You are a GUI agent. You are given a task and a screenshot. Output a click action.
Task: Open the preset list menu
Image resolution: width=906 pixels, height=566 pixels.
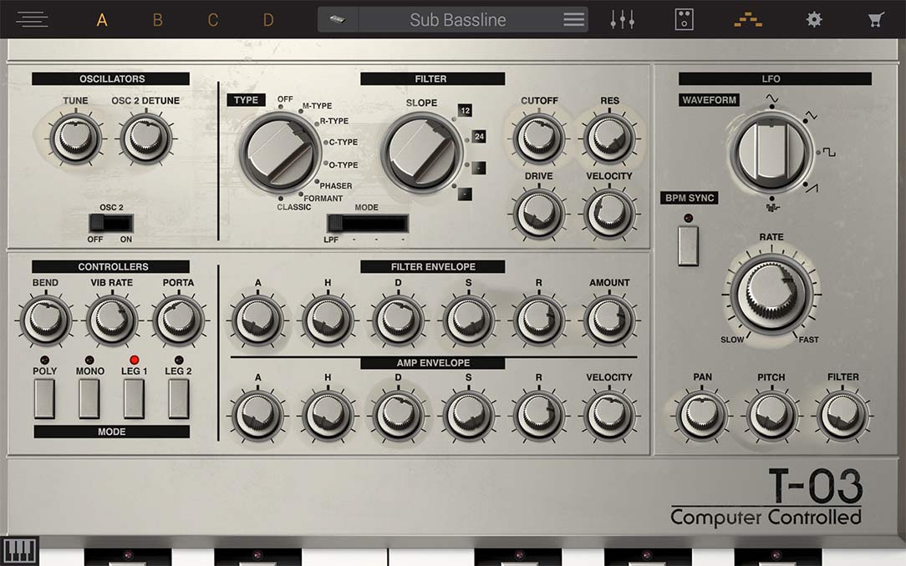coord(573,20)
